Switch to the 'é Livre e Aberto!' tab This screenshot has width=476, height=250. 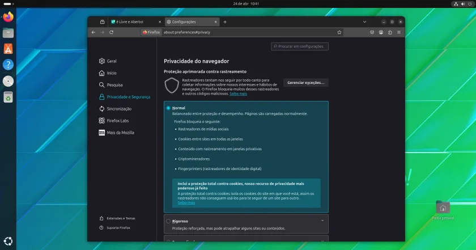click(136, 22)
